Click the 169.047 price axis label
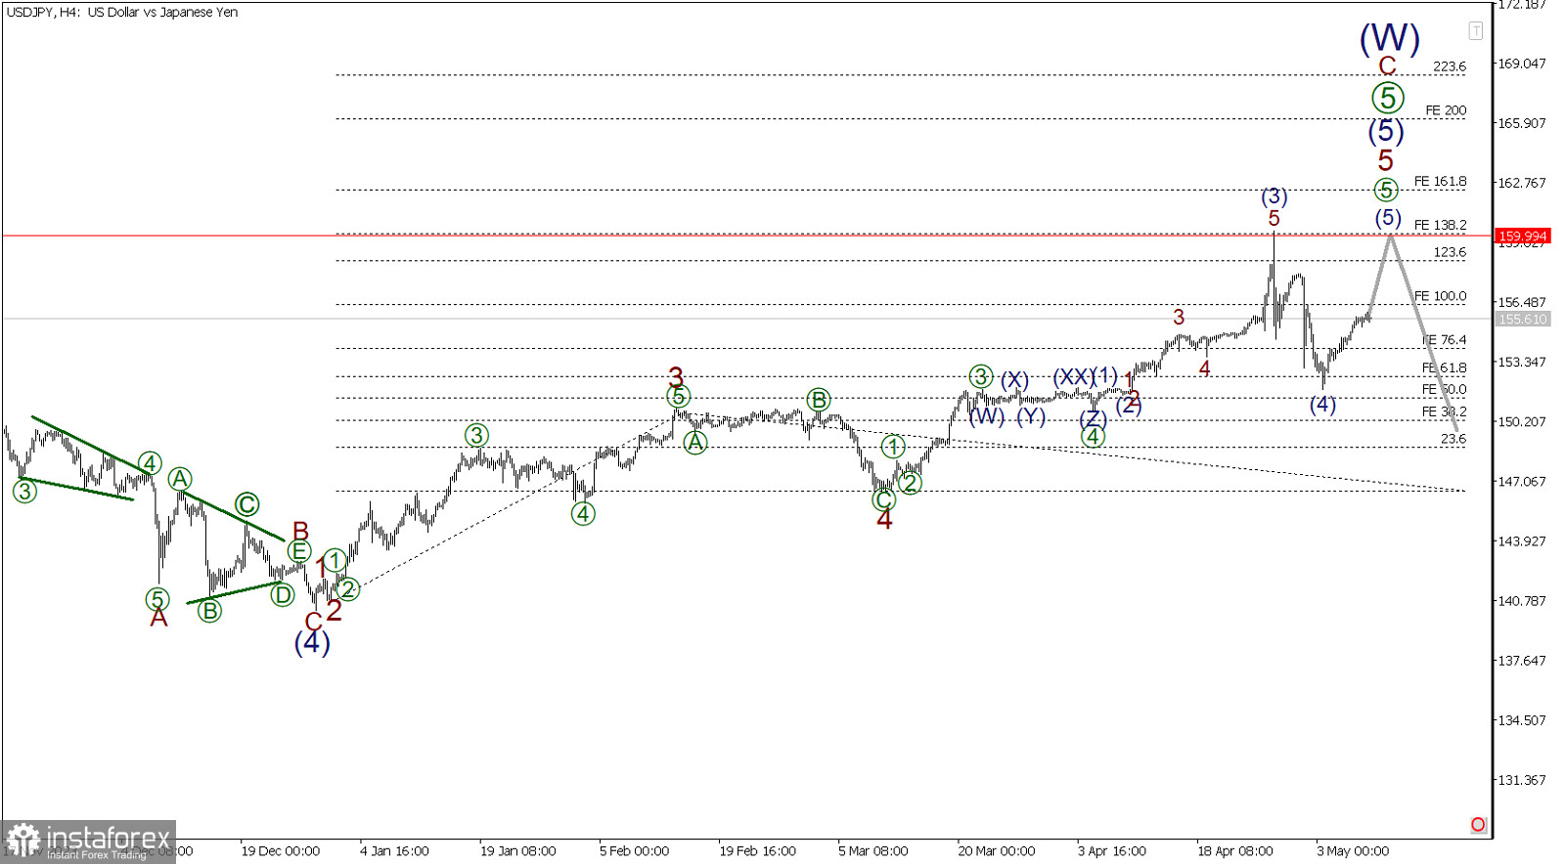 pos(1522,64)
